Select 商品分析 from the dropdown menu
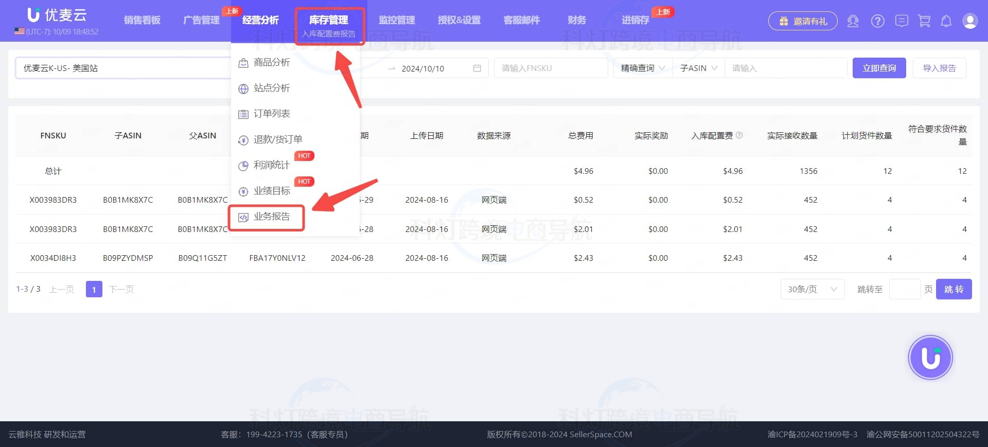988x447 pixels. [272, 62]
